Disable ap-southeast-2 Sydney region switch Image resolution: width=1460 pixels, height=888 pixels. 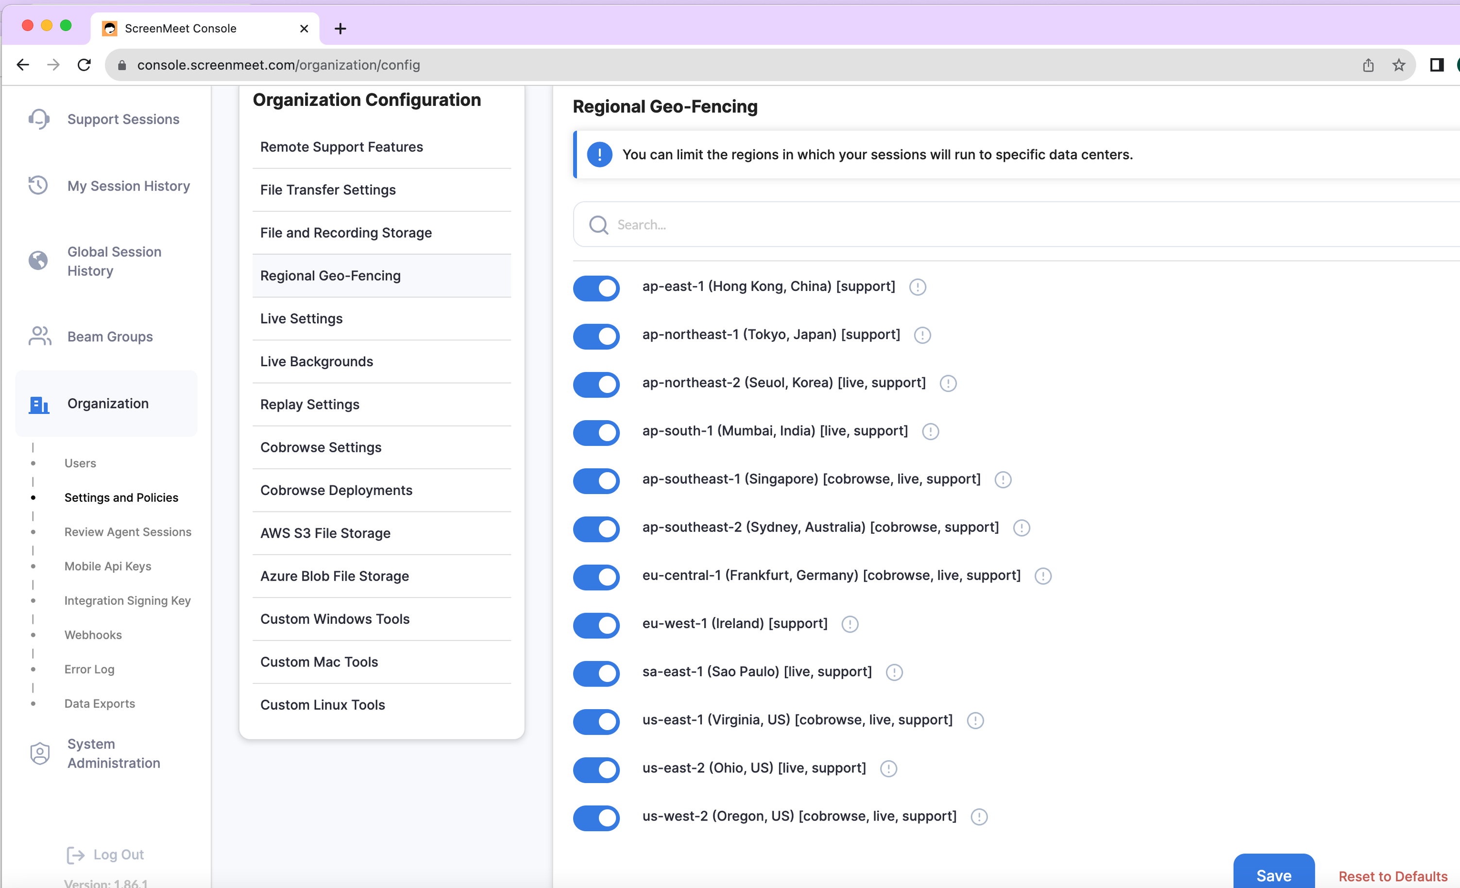click(596, 529)
